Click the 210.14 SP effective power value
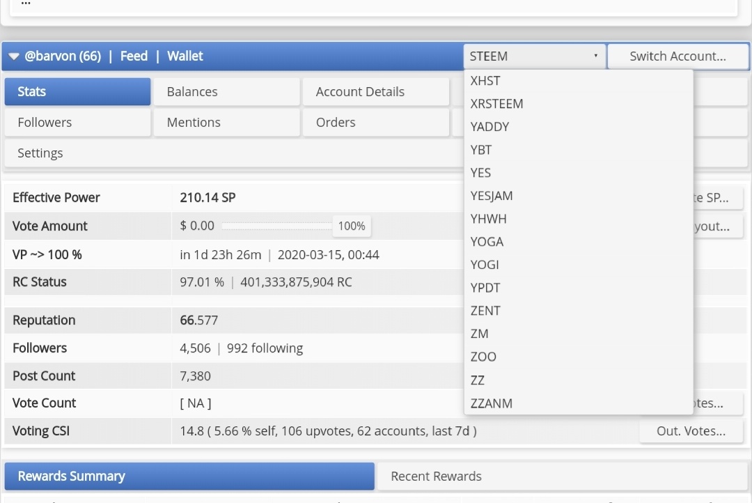Image resolution: width=752 pixels, height=503 pixels. coord(207,198)
